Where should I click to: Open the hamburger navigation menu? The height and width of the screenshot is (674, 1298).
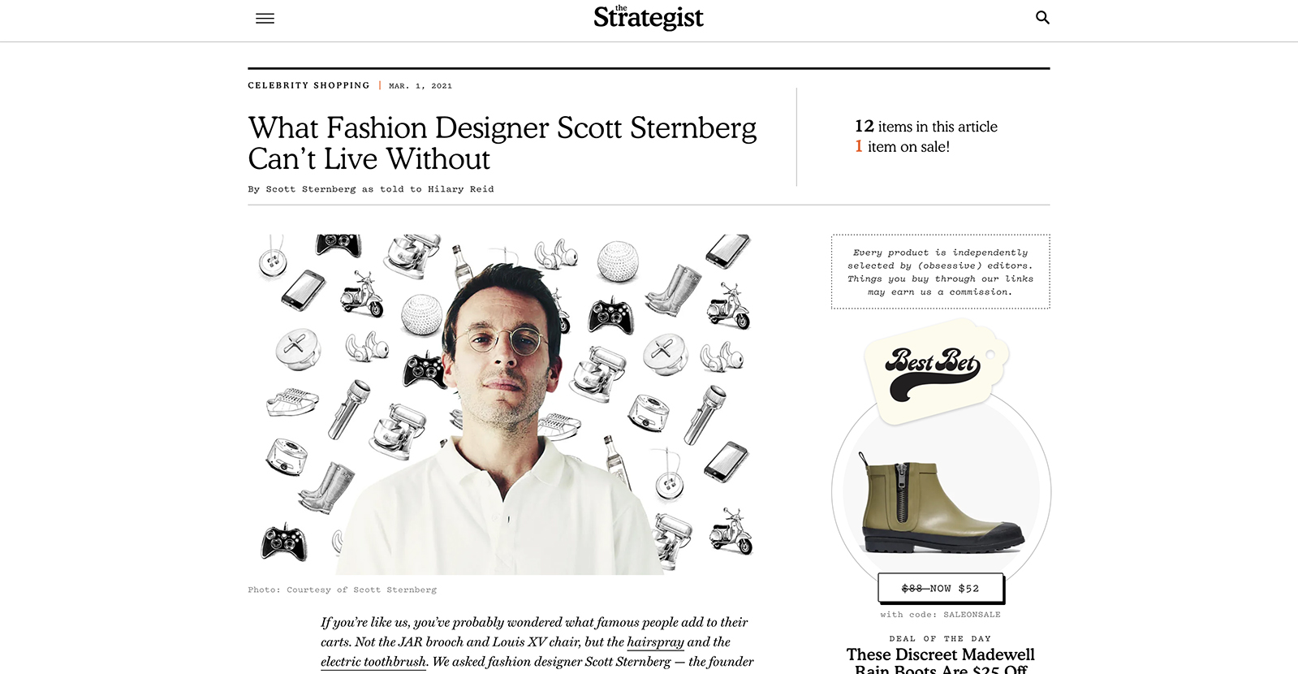pos(265,18)
